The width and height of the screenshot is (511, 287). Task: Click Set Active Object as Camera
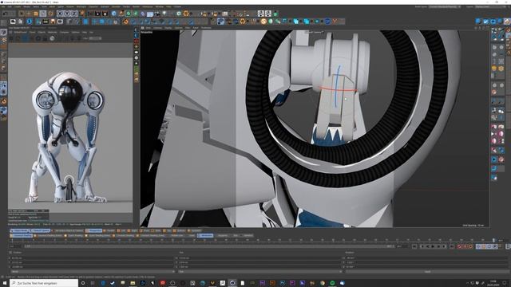(x=68, y=230)
